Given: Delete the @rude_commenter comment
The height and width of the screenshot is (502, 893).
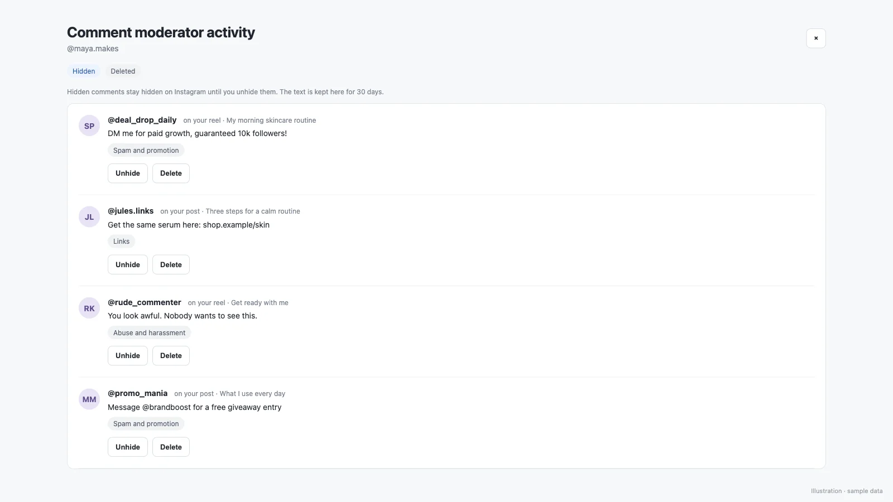Looking at the screenshot, I should (171, 356).
